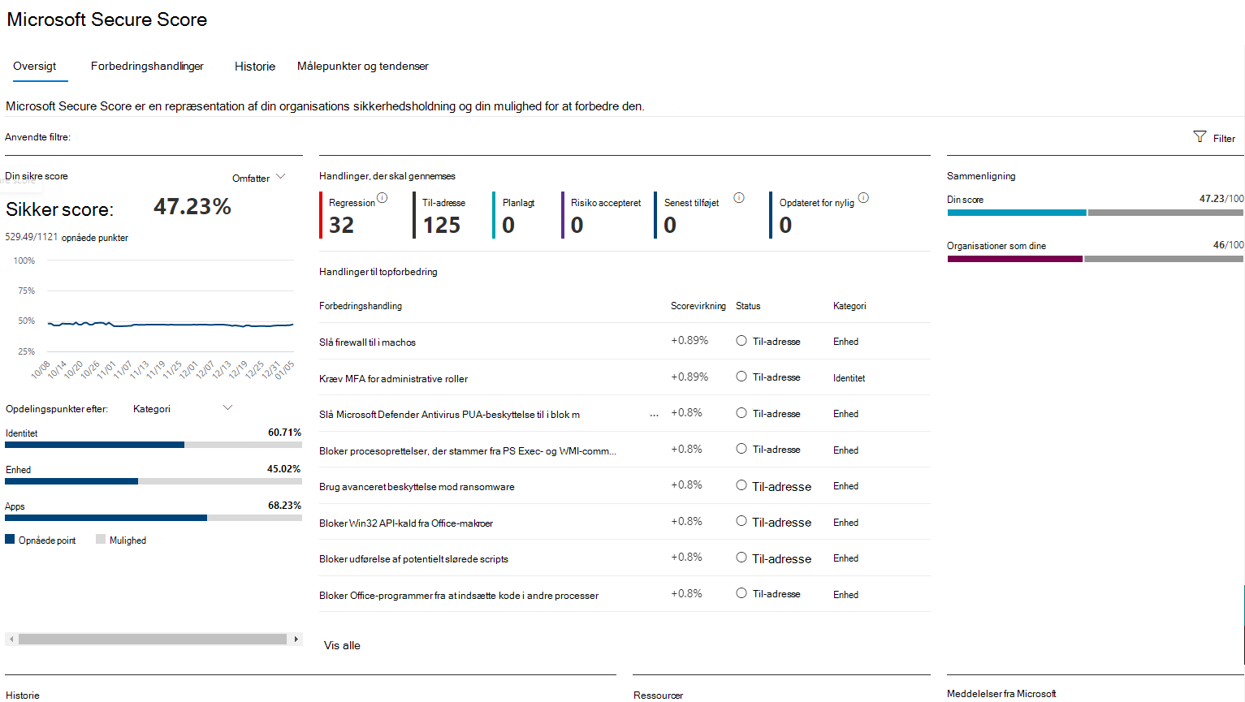Open the Slå firewall til i macOS action
Screen dimensions: 1245x702
tap(367, 342)
